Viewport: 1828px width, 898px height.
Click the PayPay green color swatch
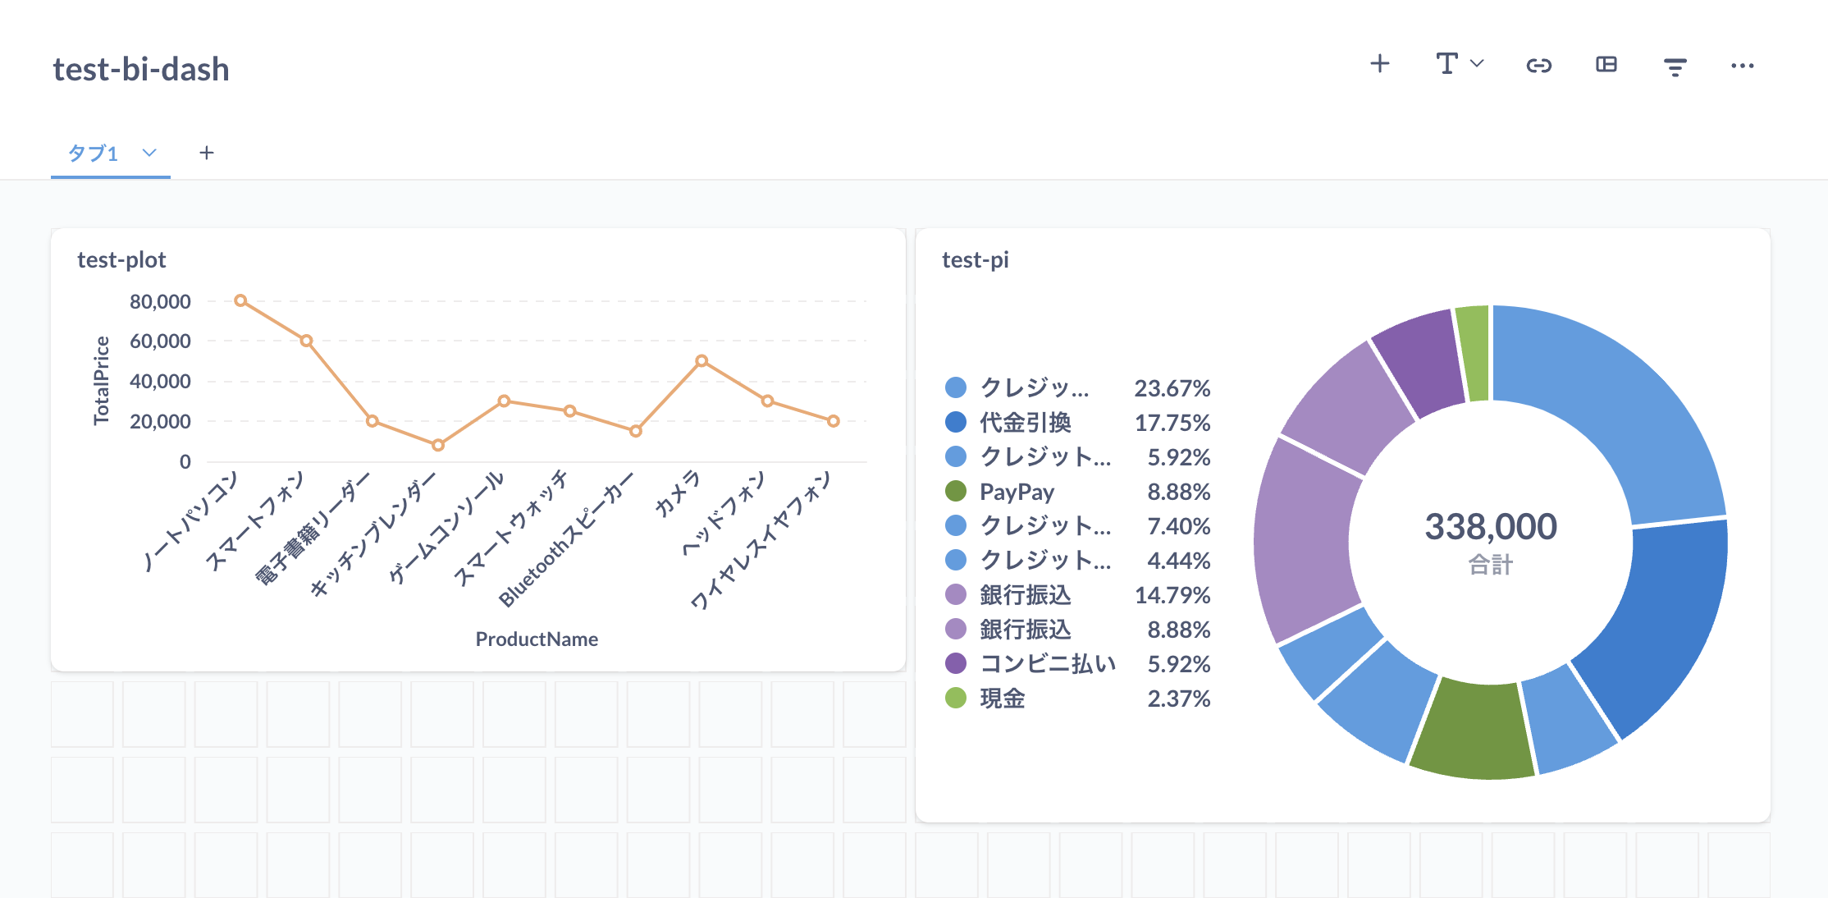tap(956, 492)
